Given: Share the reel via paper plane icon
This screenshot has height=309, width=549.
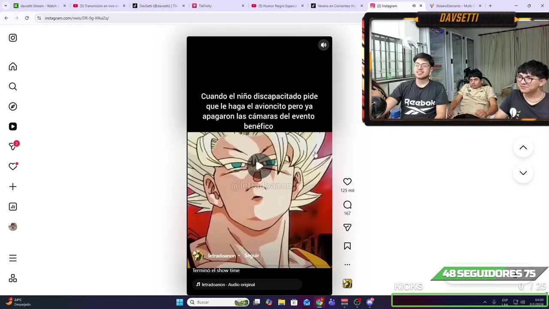Looking at the screenshot, I should [x=347, y=227].
